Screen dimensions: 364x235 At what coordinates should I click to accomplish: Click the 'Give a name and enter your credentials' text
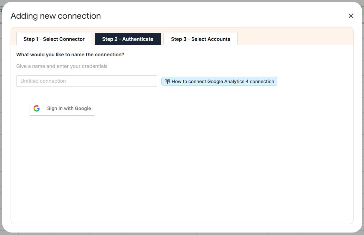coord(62,66)
